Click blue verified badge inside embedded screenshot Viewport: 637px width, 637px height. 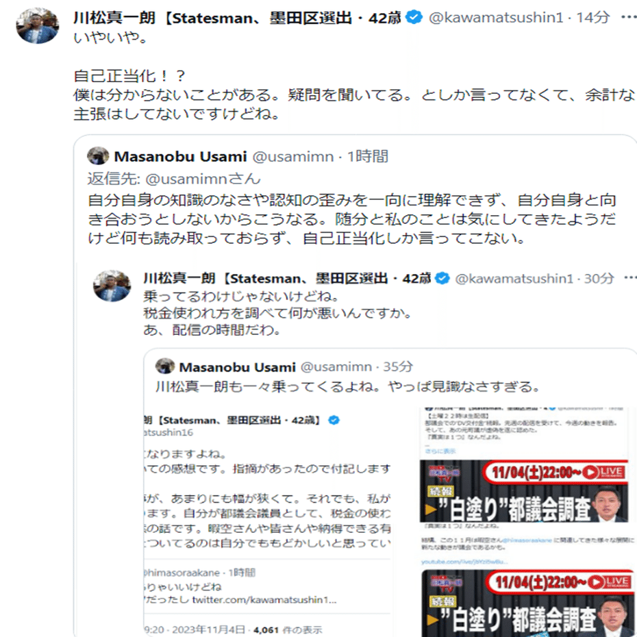(334, 420)
